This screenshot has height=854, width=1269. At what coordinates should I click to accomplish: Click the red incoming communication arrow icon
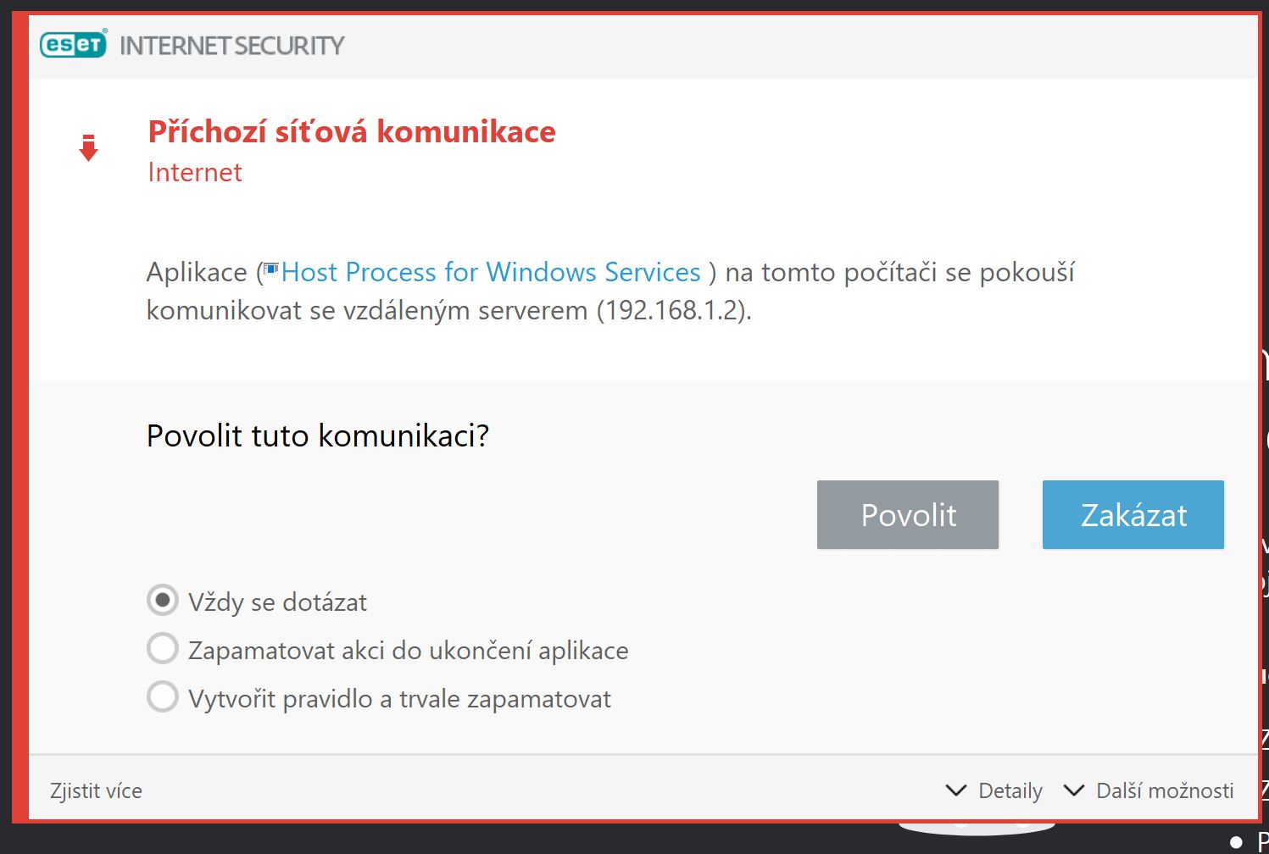coord(88,147)
